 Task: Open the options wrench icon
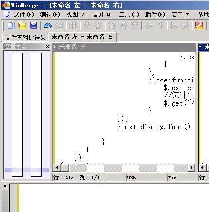click(x=199, y=26)
